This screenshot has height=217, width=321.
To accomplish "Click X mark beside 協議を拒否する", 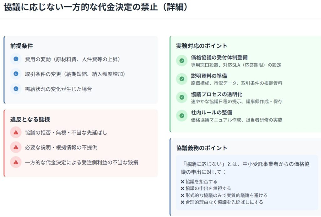I will (183, 182).
